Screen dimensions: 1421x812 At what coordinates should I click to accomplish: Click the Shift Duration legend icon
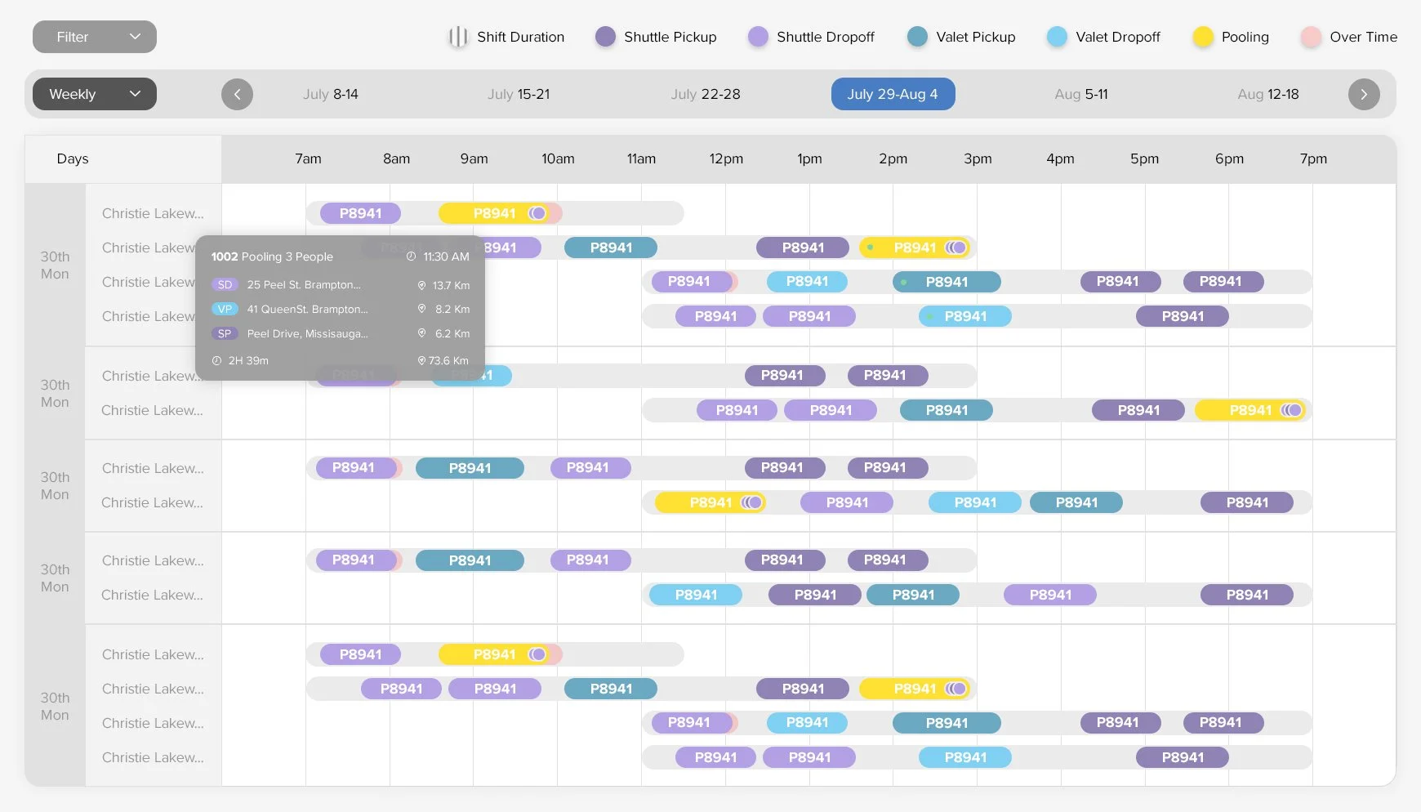[458, 37]
